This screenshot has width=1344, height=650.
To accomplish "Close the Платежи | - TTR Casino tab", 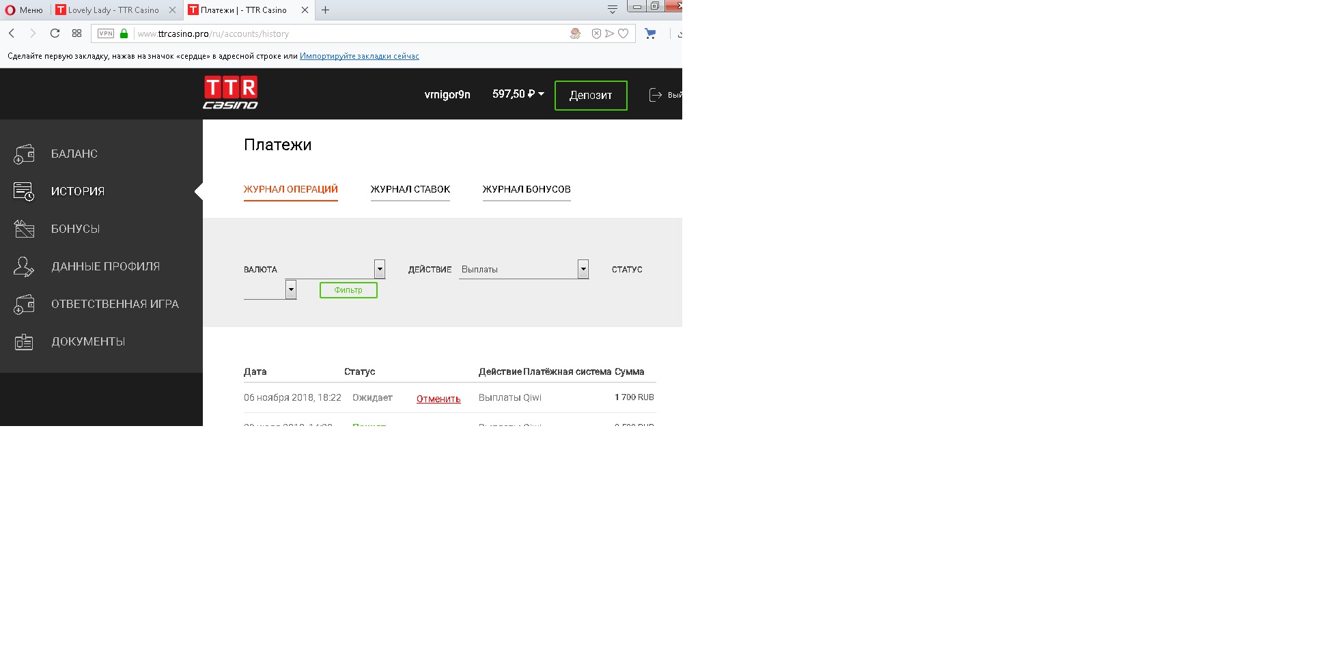I will click(x=305, y=10).
